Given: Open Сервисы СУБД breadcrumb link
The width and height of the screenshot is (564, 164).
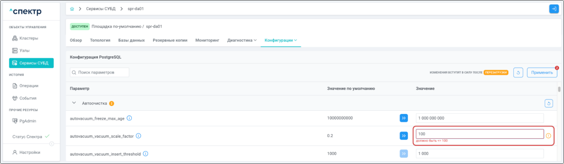Looking at the screenshot, I should [x=101, y=9].
